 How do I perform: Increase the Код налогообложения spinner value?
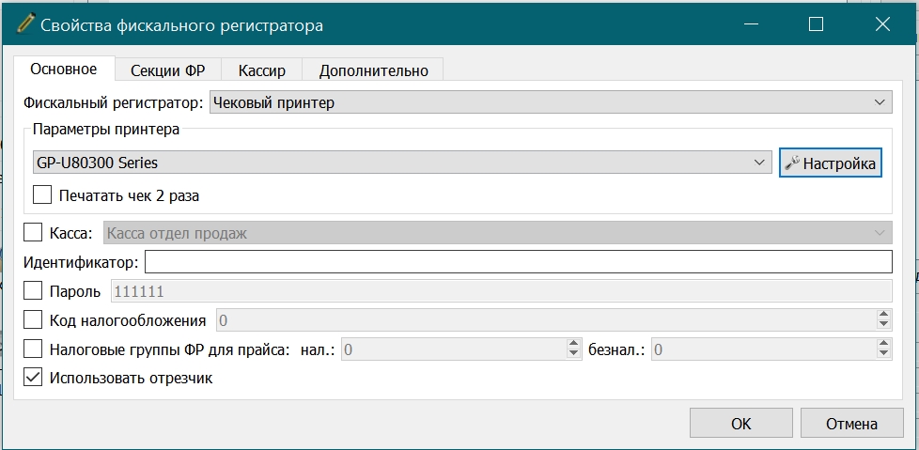[884, 315]
